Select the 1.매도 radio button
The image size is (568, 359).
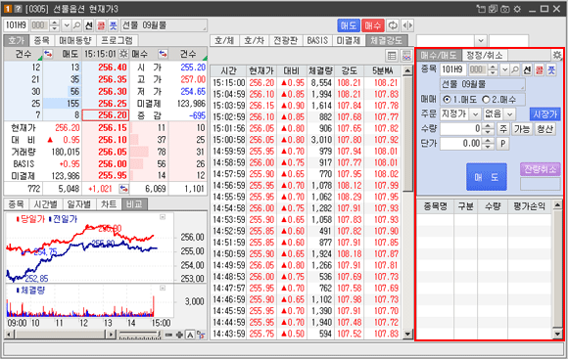pos(448,99)
